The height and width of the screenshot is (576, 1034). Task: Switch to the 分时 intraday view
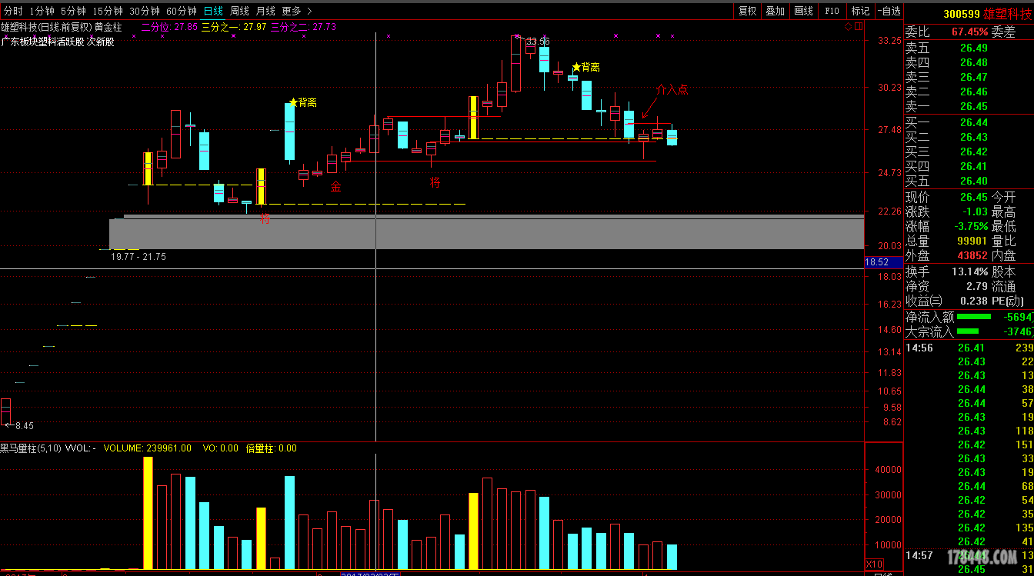coord(13,11)
